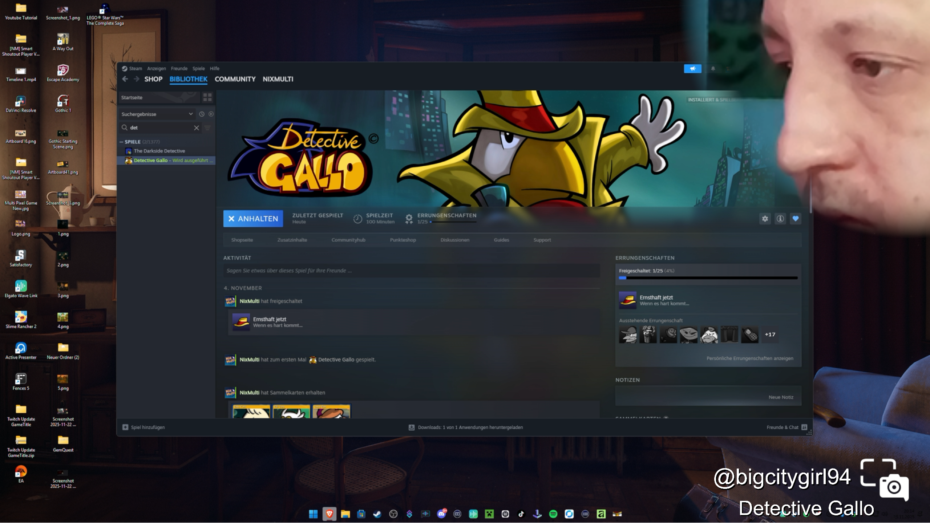The image size is (930, 523).
Task: Open File Explorer from taskbar
Action: pos(345,514)
